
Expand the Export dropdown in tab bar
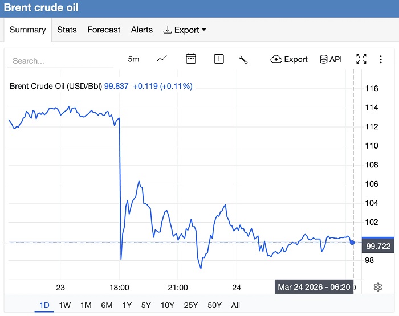point(185,30)
